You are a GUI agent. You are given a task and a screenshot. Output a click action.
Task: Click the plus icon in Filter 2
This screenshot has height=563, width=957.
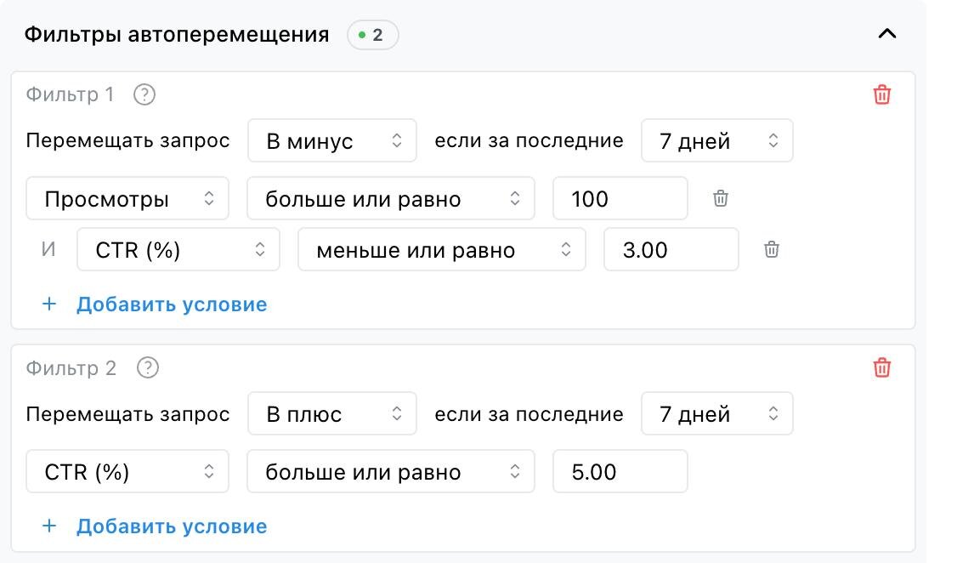[x=49, y=526]
